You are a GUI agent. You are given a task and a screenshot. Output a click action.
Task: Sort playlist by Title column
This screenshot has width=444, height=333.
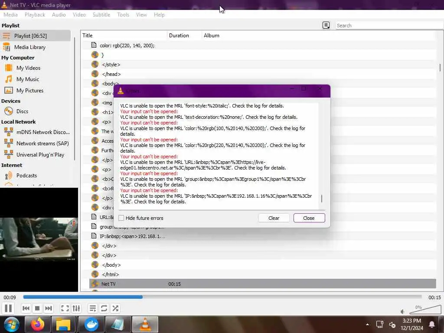124,36
